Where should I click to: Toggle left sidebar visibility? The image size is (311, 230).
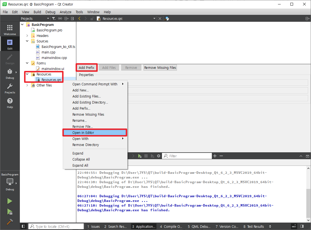coord(23,226)
